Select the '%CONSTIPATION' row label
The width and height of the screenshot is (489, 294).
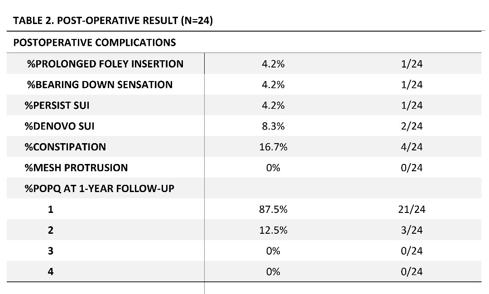tap(65, 147)
